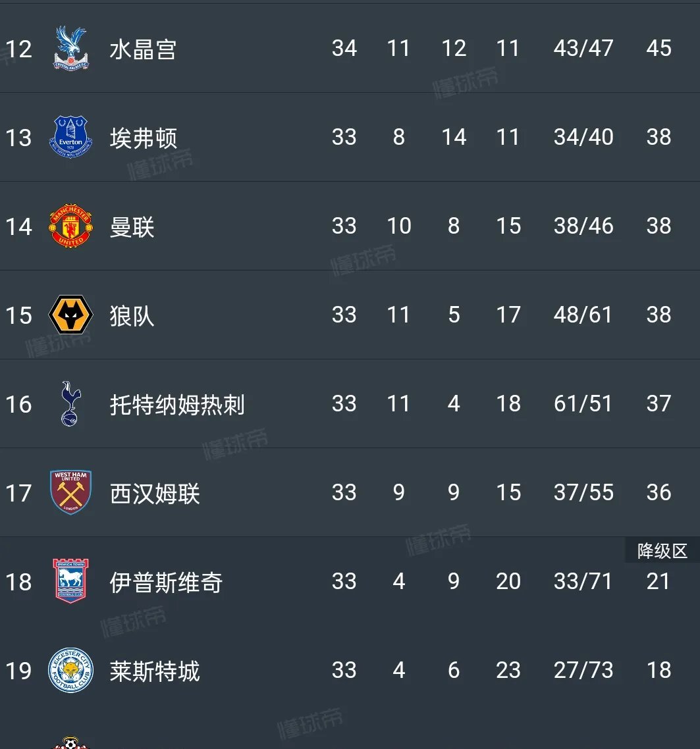Viewport: 700px width, 749px height.
Task: Select the Manchester United crest icon
Action: pos(69,226)
